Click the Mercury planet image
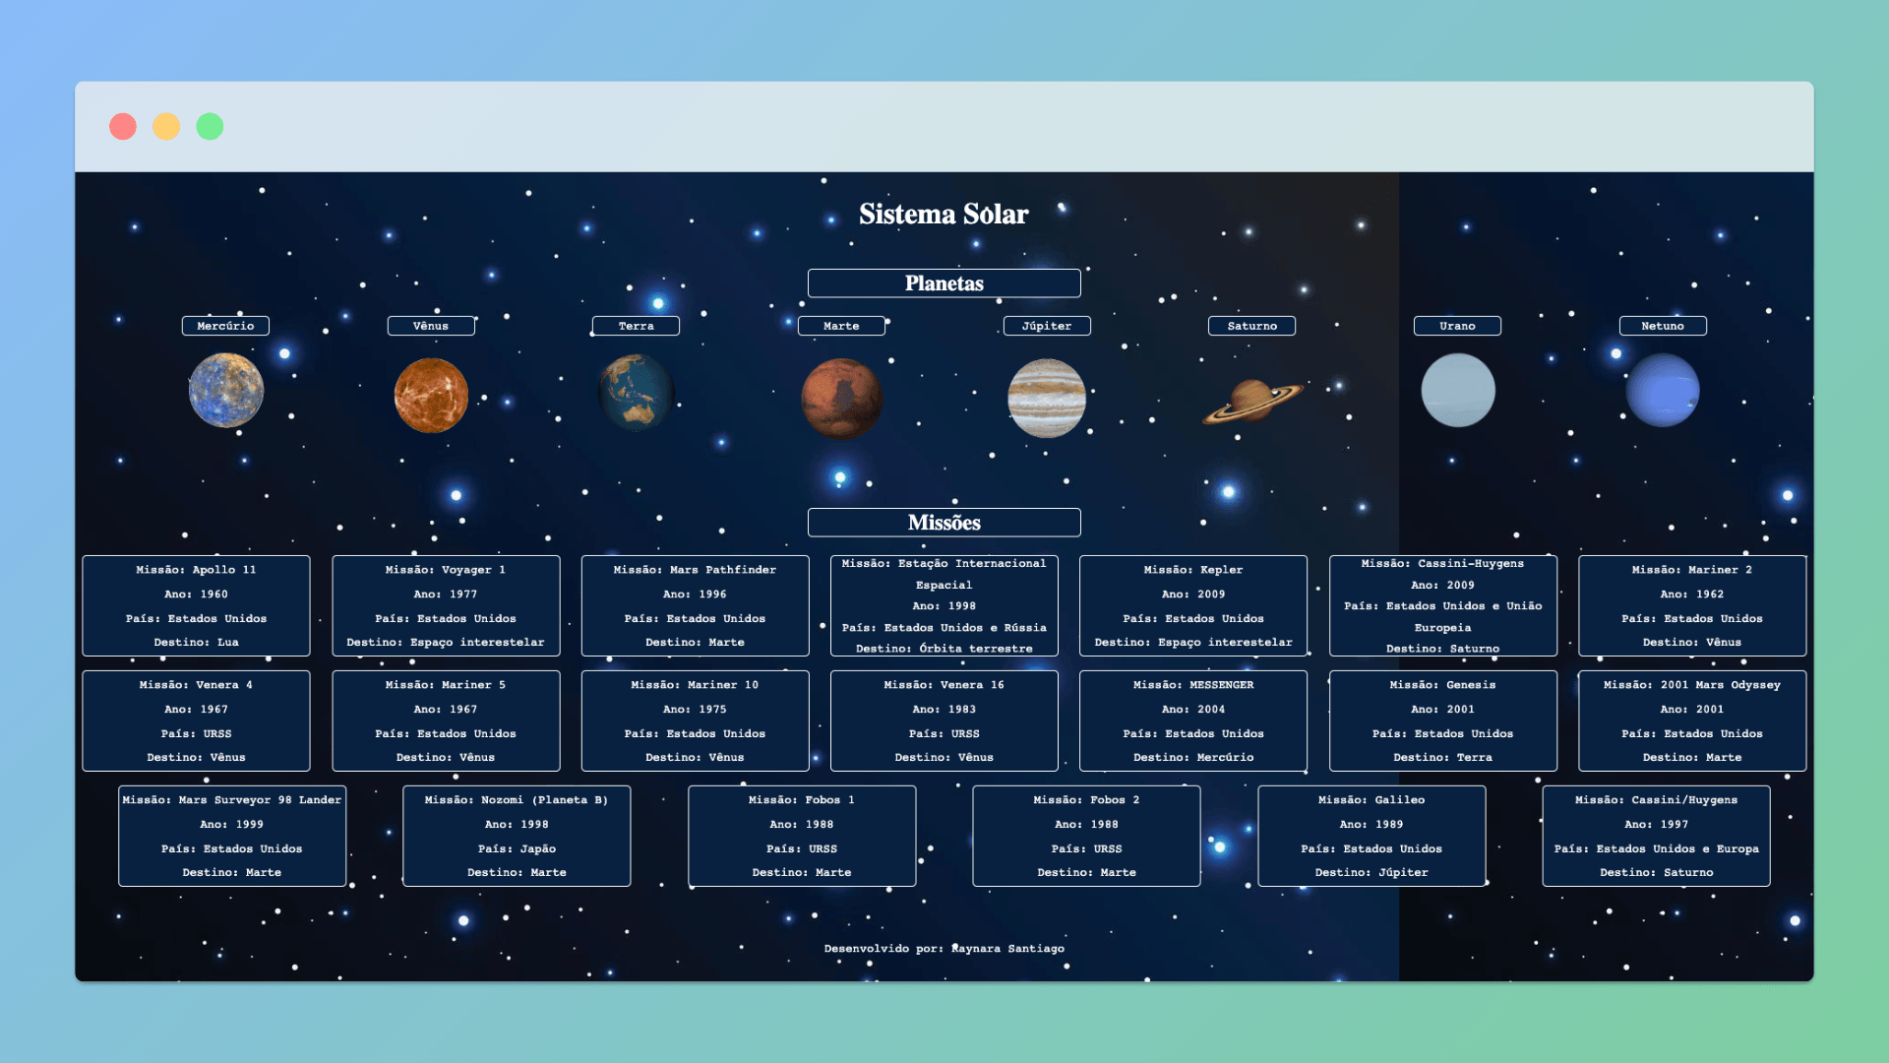Image resolution: width=1889 pixels, height=1063 pixels. pos(226,392)
